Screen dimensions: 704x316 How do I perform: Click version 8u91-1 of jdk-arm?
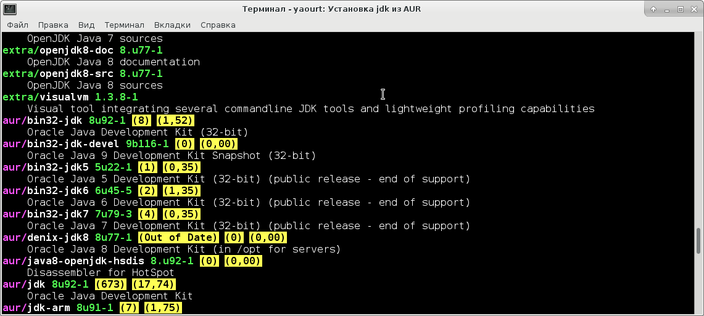pyautogui.click(x=95, y=307)
